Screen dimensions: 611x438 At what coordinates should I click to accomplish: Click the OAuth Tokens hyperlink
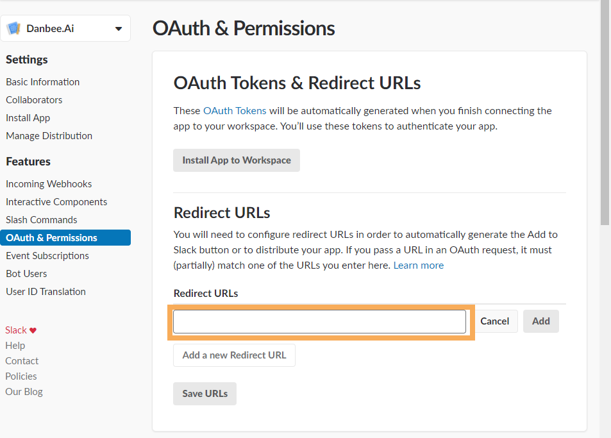[235, 111]
